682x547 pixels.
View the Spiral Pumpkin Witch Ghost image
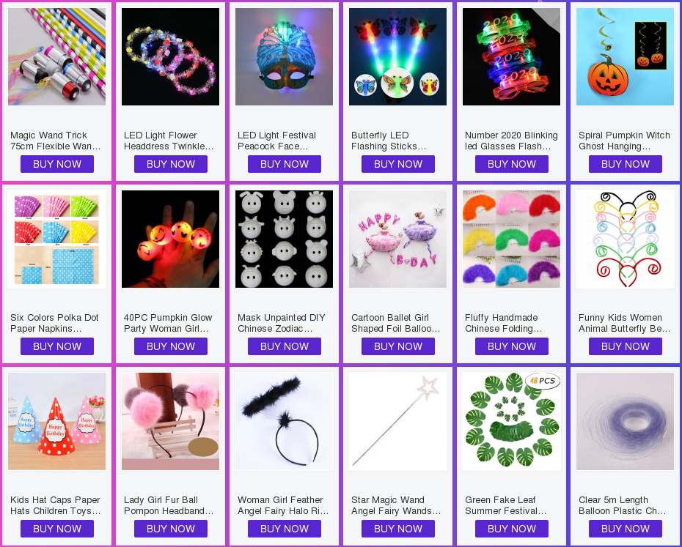pyautogui.click(x=625, y=56)
